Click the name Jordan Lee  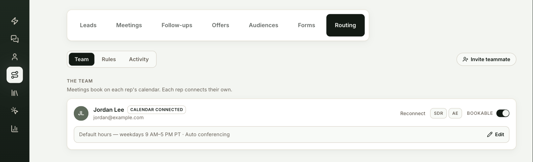tap(109, 110)
